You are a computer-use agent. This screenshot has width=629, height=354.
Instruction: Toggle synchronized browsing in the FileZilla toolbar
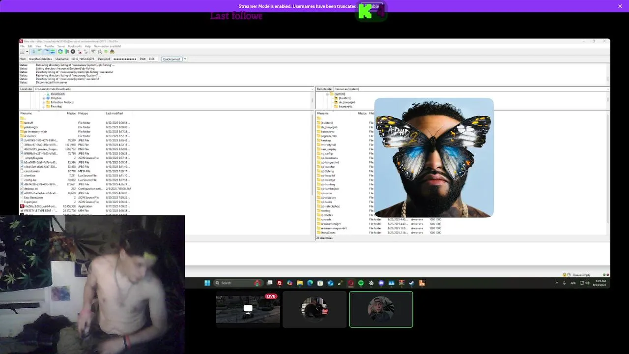tap(106, 52)
